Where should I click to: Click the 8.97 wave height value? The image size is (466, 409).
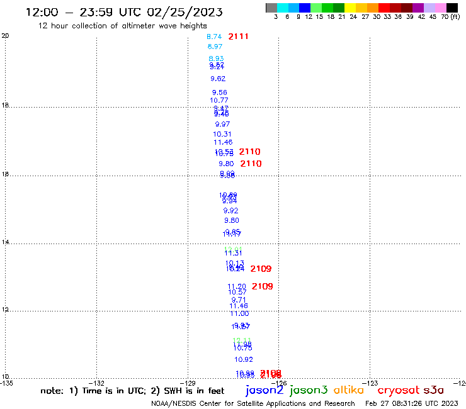(x=215, y=47)
